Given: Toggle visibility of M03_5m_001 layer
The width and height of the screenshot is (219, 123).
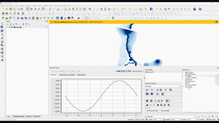Looking at the screenshot, I should click(x=9, y=27).
